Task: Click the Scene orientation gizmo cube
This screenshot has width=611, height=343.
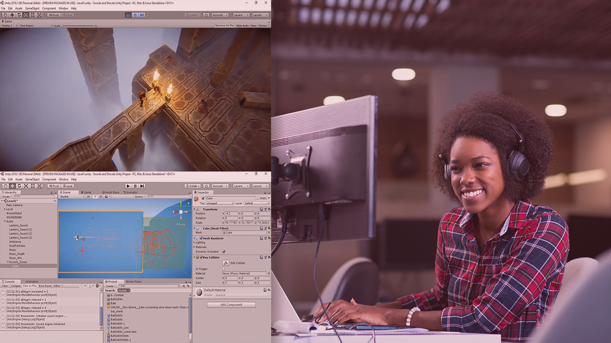Action: tap(181, 212)
